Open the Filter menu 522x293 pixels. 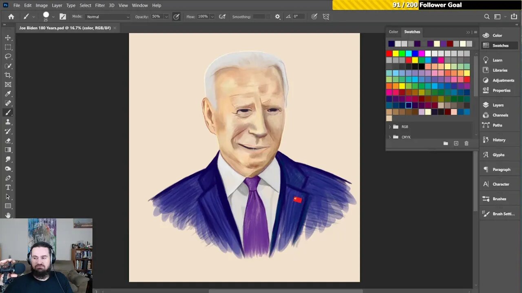click(100, 5)
